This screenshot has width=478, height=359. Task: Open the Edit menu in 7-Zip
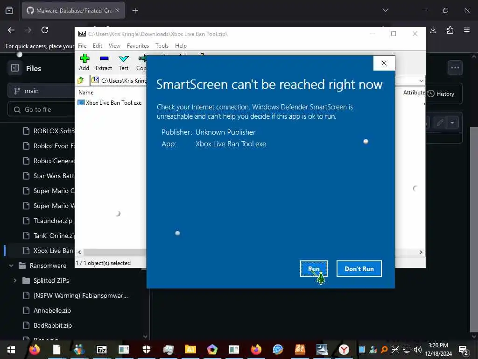[98, 46]
